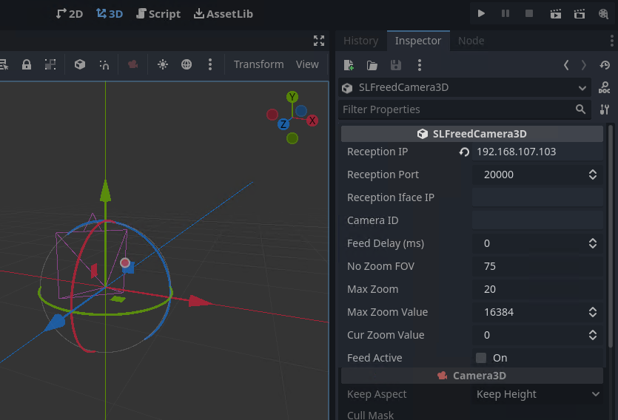The width and height of the screenshot is (618, 420).
Task: Click the empty Camera ID field
Action: pos(537,220)
